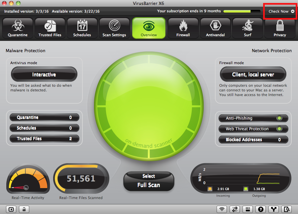The width and height of the screenshot is (298, 214).
Task: Open the Trusted Files count bar
Action: 45,139
